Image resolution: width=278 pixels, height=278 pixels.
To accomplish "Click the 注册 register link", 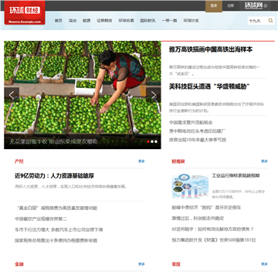I will tap(231, 5).
